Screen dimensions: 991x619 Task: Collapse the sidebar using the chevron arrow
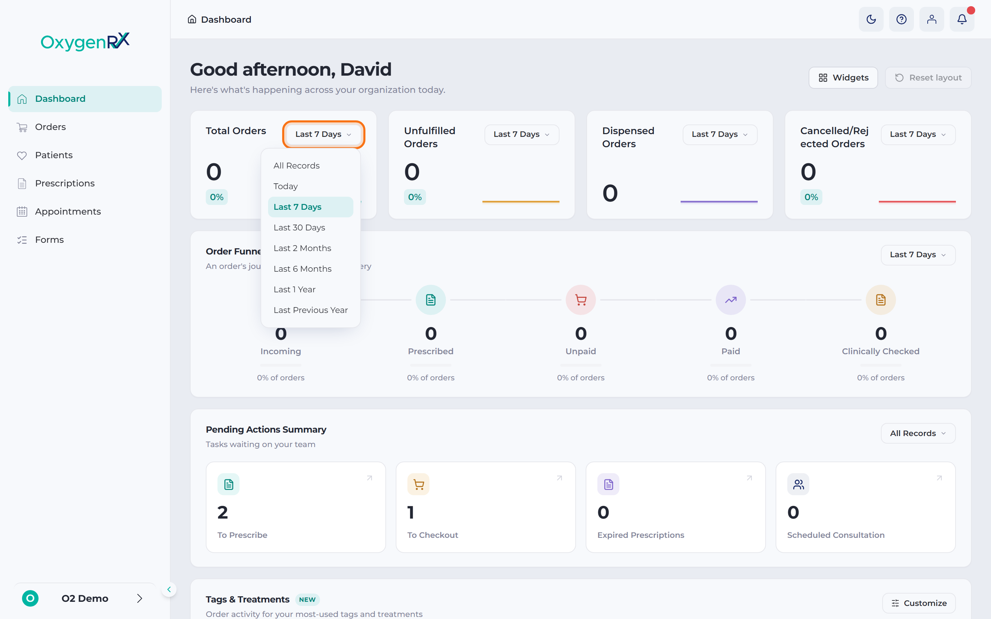pos(169,589)
